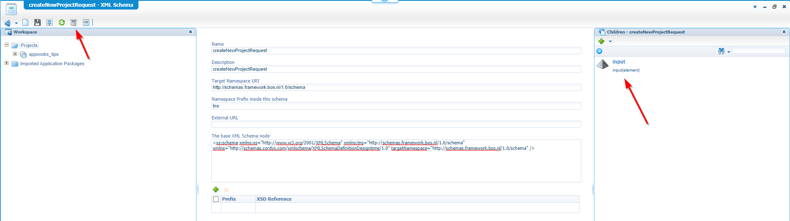Click the blue round collapse arrow in Children
The image size is (790, 221).
[x=599, y=51]
